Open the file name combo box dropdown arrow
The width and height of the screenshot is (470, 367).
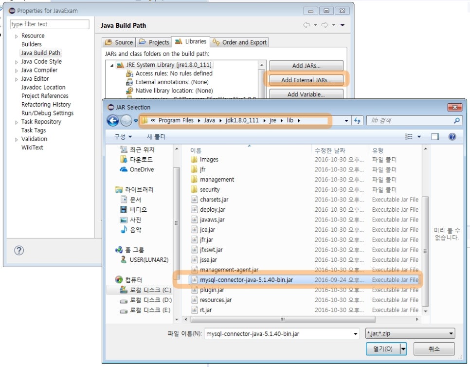pyautogui.click(x=356, y=334)
